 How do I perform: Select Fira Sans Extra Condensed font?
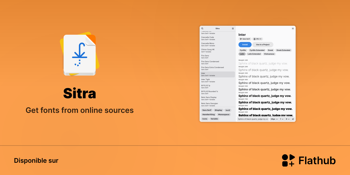pos(218,68)
